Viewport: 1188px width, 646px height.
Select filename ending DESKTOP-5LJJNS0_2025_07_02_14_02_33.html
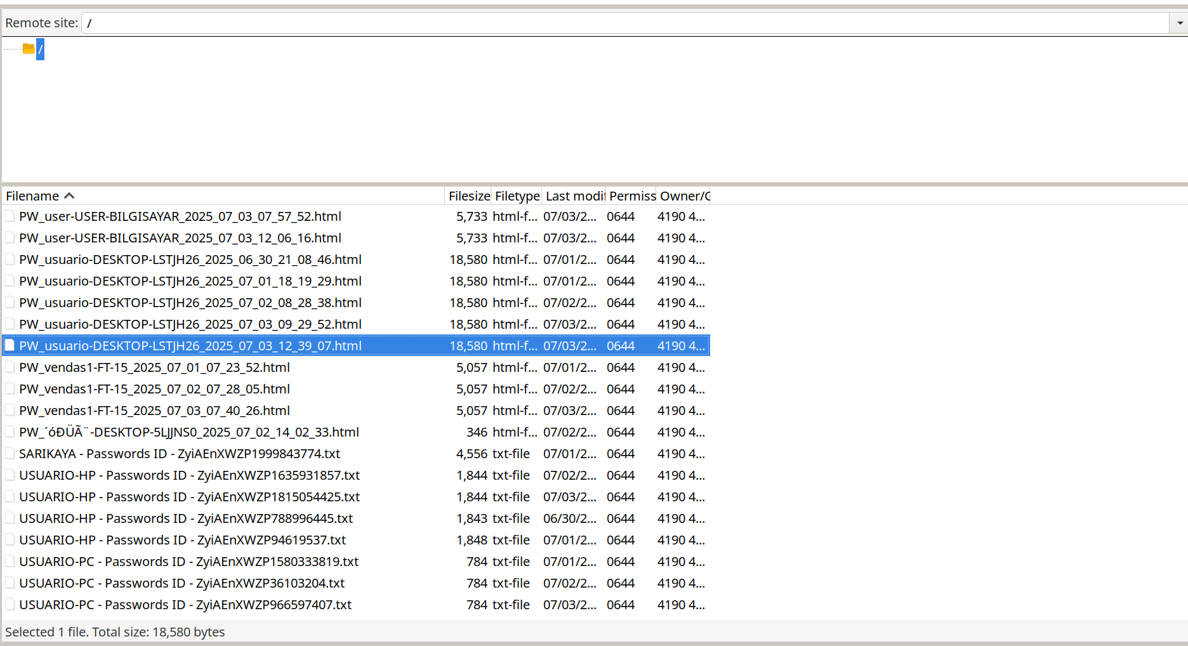click(189, 432)
